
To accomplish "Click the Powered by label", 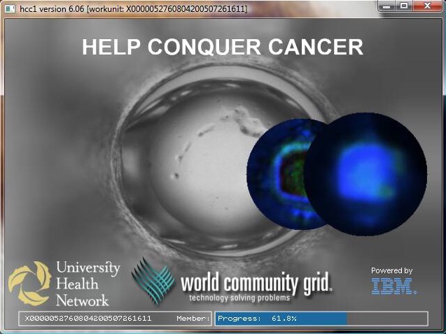I will pos(391,270).
